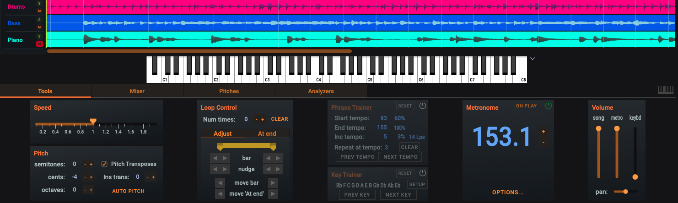Decrease cents with the minus button
Viewport: 678px width, 203px height.
[x=85, y=177]
